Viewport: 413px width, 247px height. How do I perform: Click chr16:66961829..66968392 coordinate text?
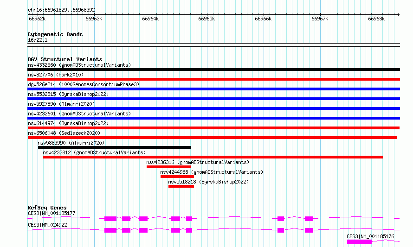[61, 10]
